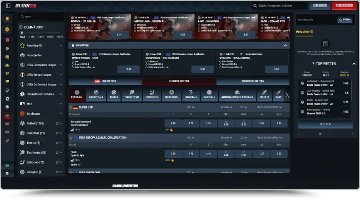Switch to Live Wetten tab
Screen dimensions: 360x200
(105, 81)
